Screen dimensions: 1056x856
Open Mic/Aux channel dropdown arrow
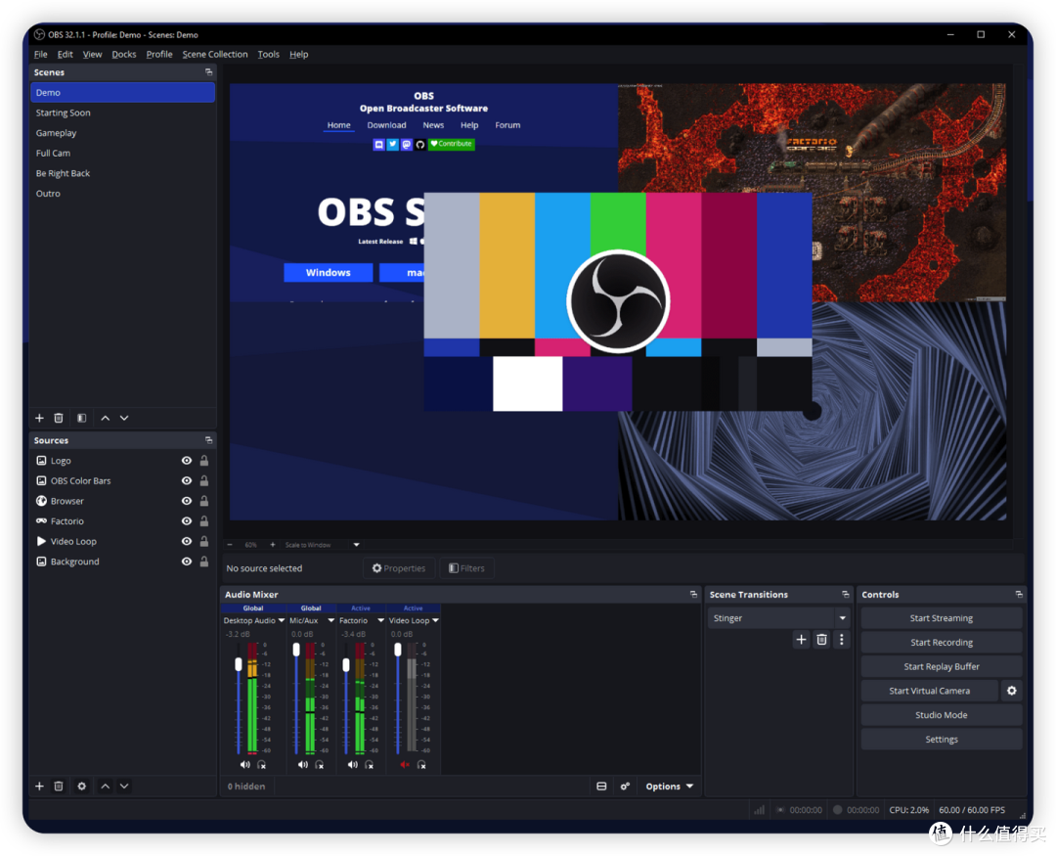coord(331,620)
